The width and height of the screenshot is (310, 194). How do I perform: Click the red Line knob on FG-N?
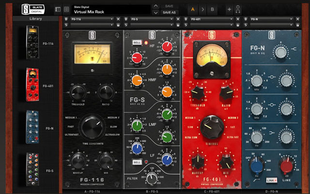(286, 165)
